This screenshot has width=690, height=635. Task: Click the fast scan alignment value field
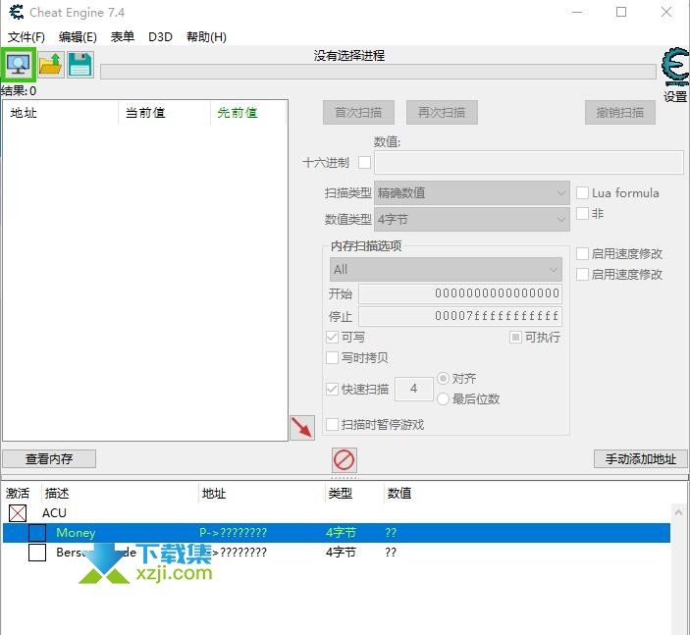coord(413,389)
